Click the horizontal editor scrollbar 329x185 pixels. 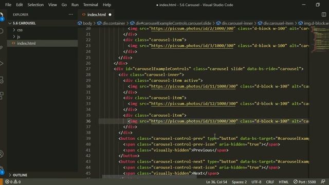150,177
